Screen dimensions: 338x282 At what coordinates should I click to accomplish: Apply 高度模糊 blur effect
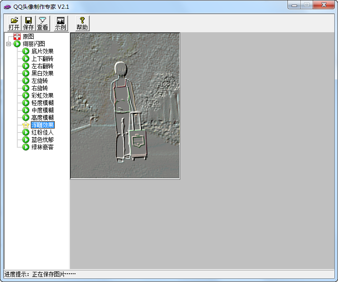point(42,117)
